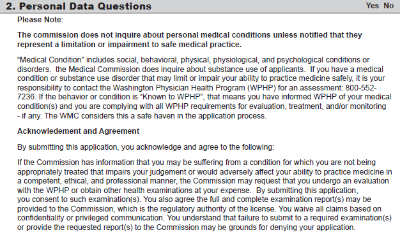Click the "Please Note:" label
This screenshot has width=400, height=237.
40,20
